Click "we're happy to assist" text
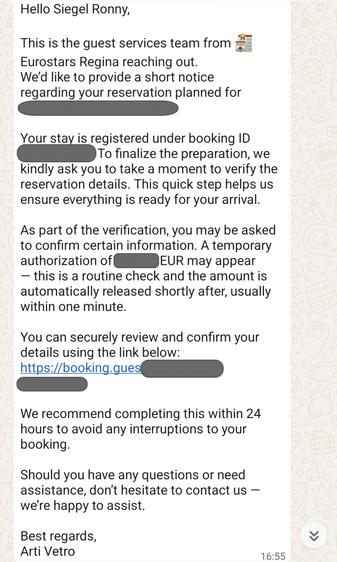The height and width of the screenshot is (562, 337). [x=82, y=505]
